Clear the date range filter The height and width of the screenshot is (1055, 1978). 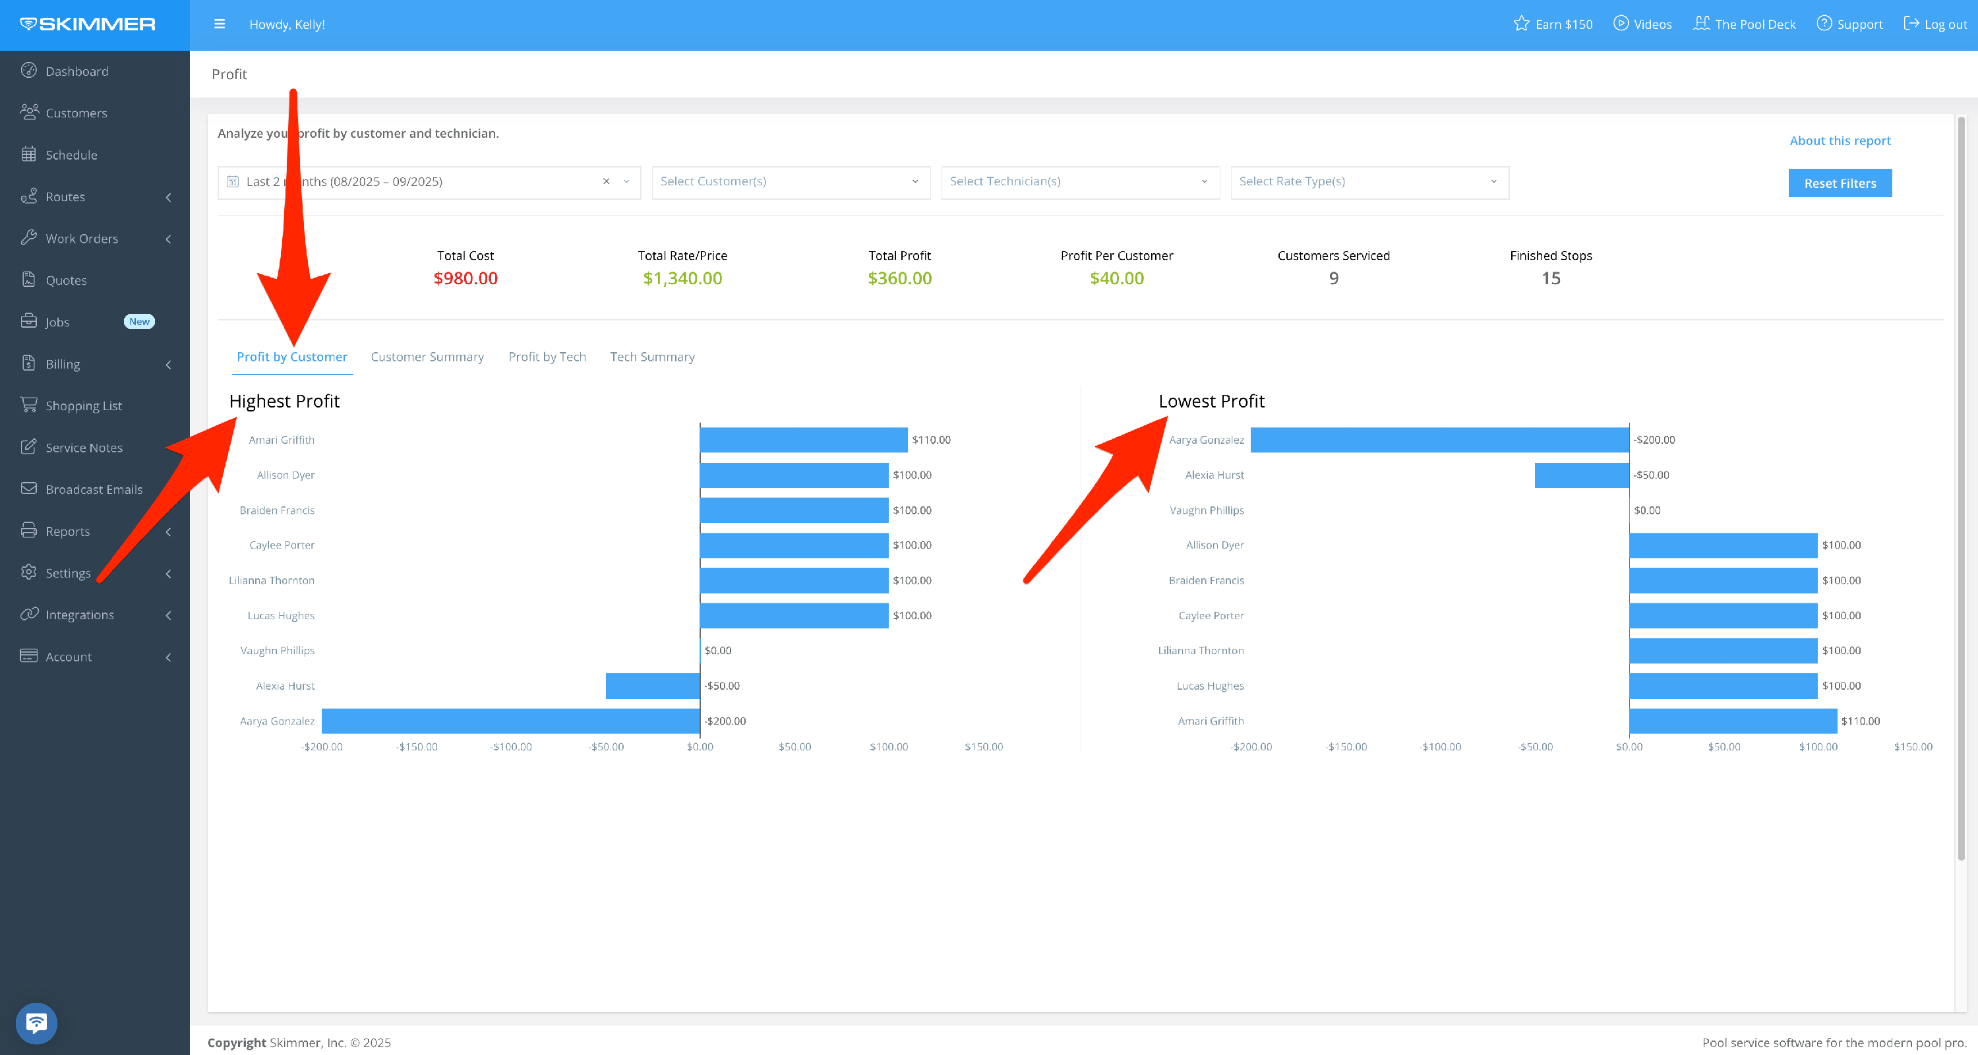(x=606, y=182)
